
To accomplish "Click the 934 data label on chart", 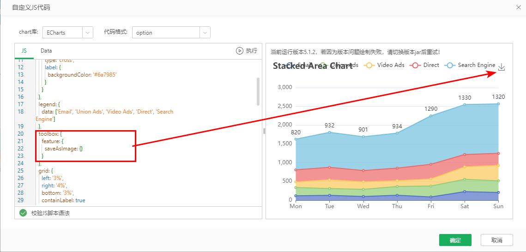I will point(397,126).
